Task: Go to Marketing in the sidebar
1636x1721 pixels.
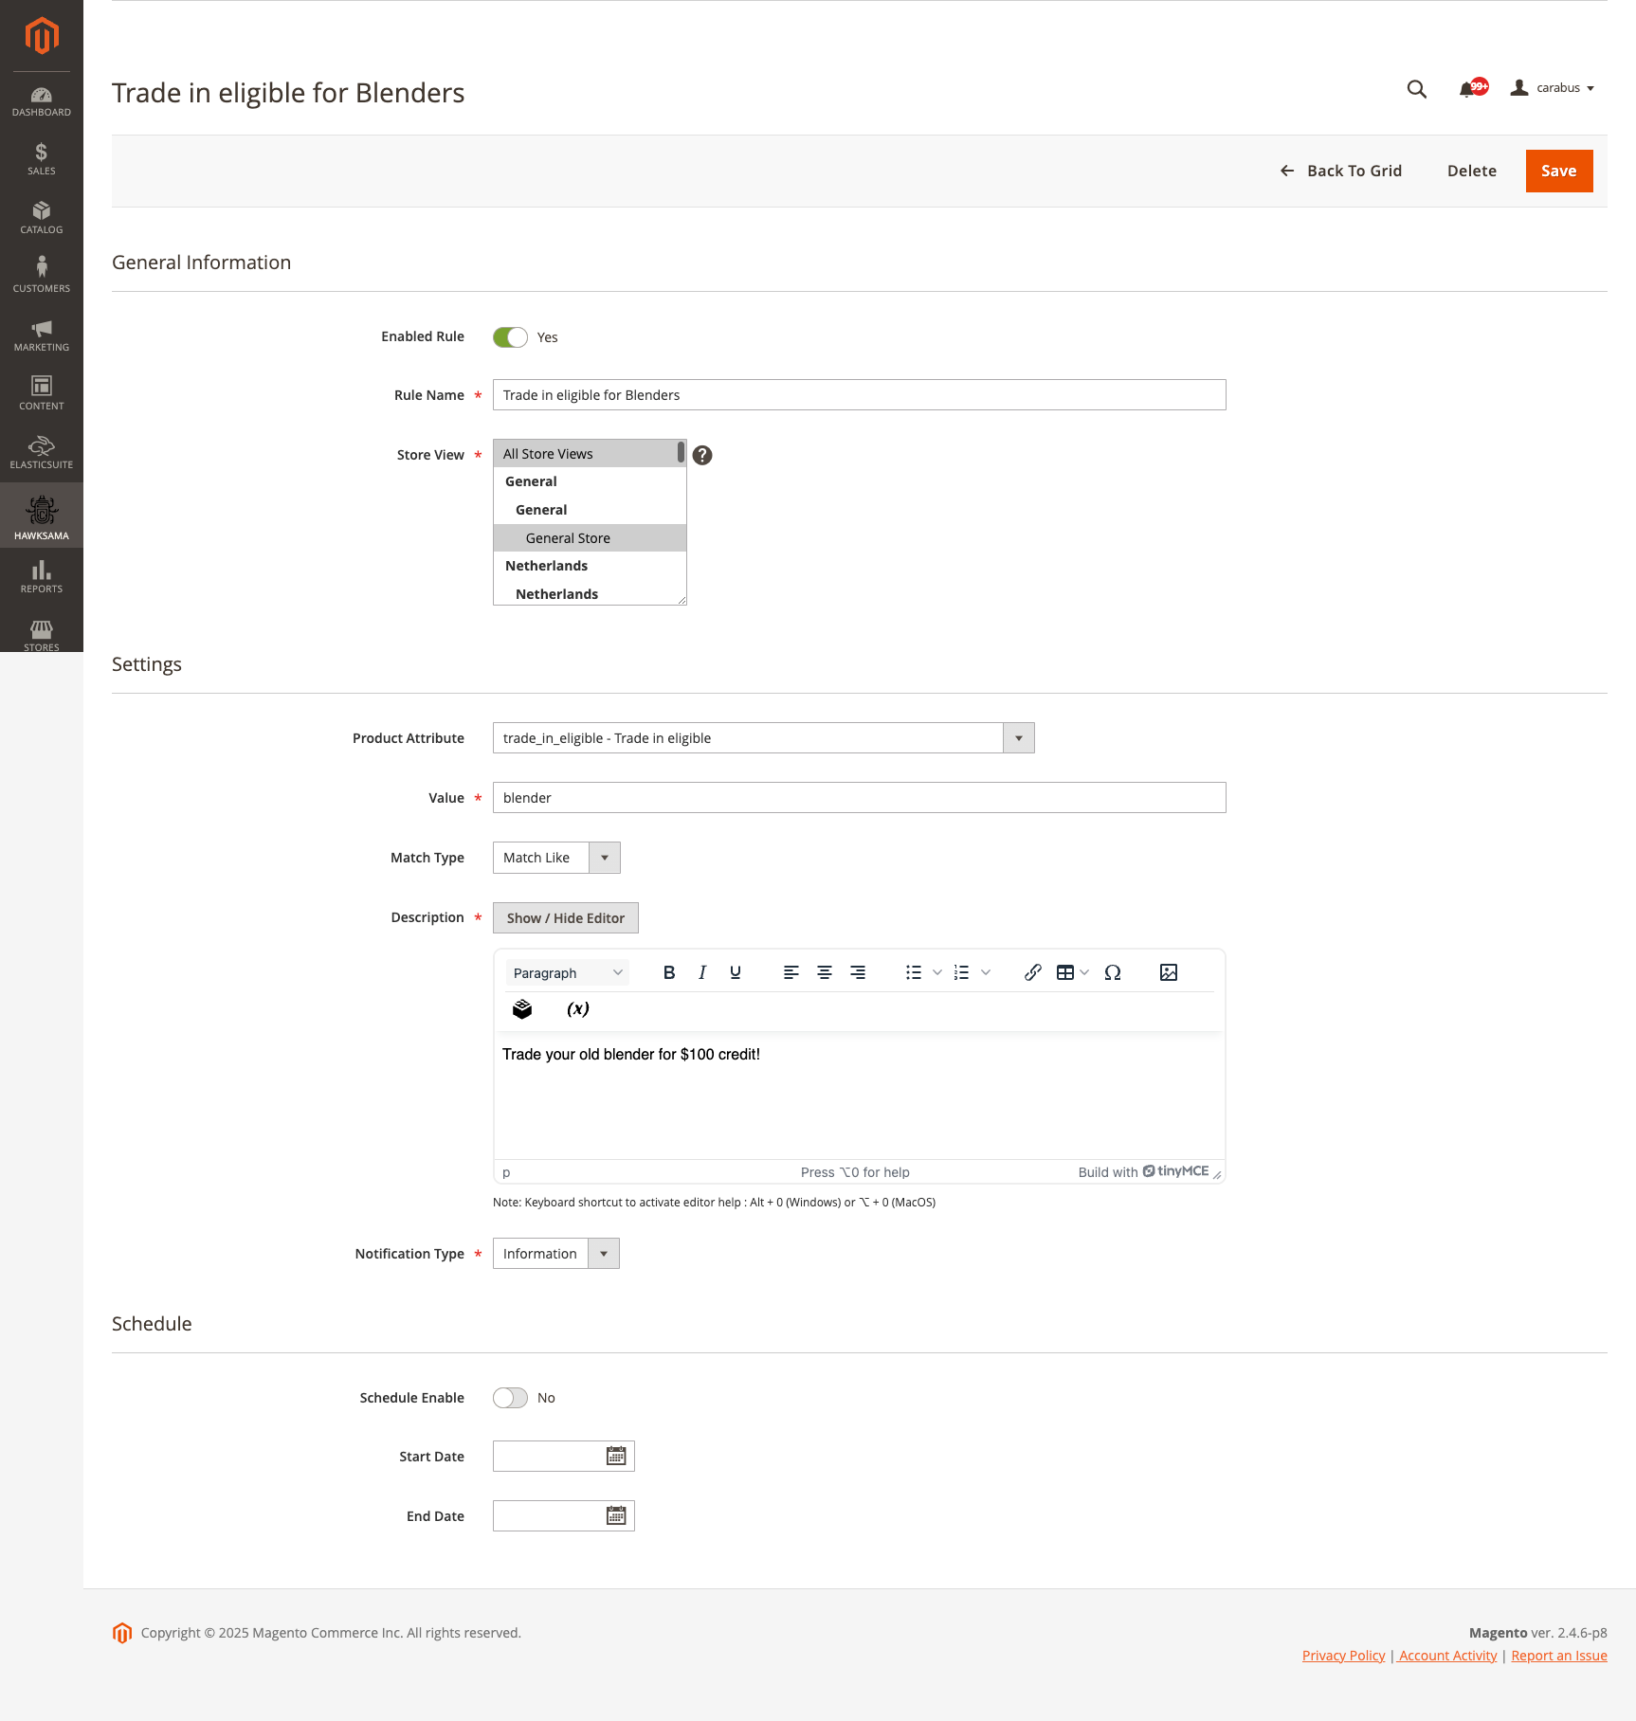Action: [x=42, y=335]
